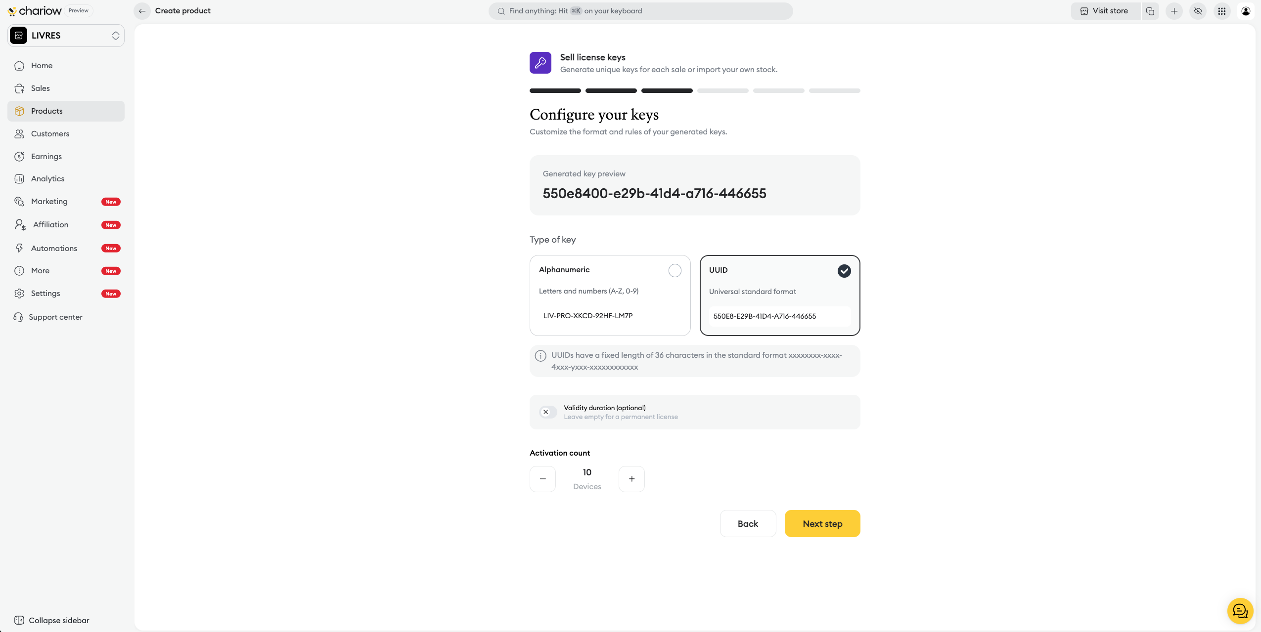This screenshot has height=632, width=1261.
Task: Go to the Customers section
Action: (x=50, y=133)
